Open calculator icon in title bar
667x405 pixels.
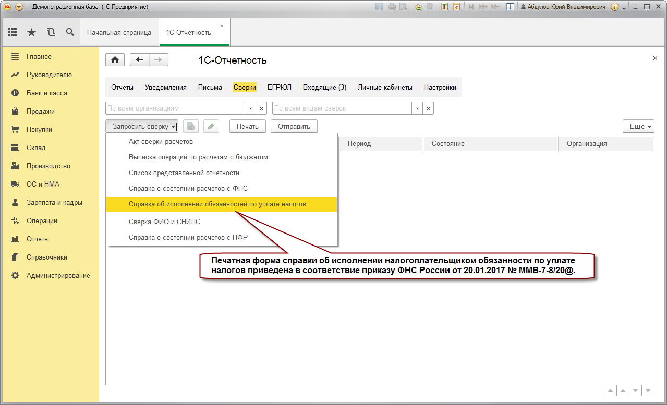(x=444, y=7)
